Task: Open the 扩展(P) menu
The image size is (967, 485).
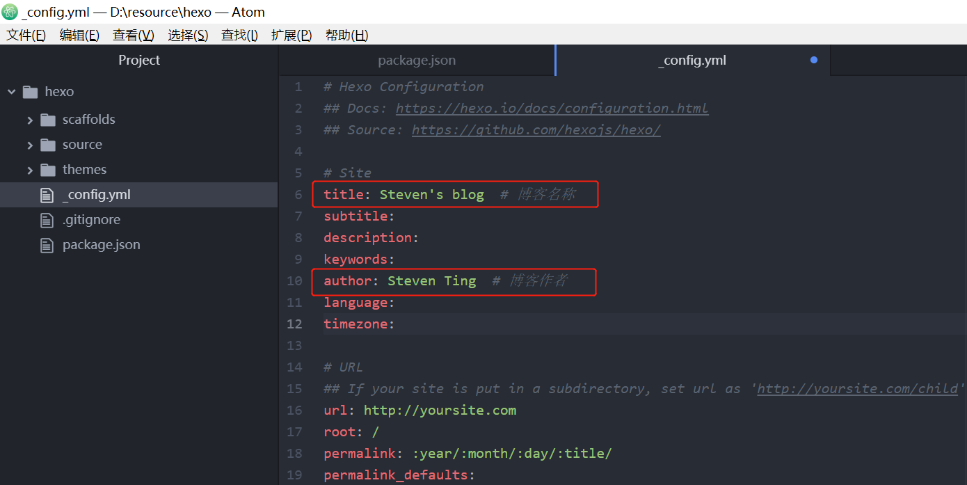Action: click(x=291, y=35)
